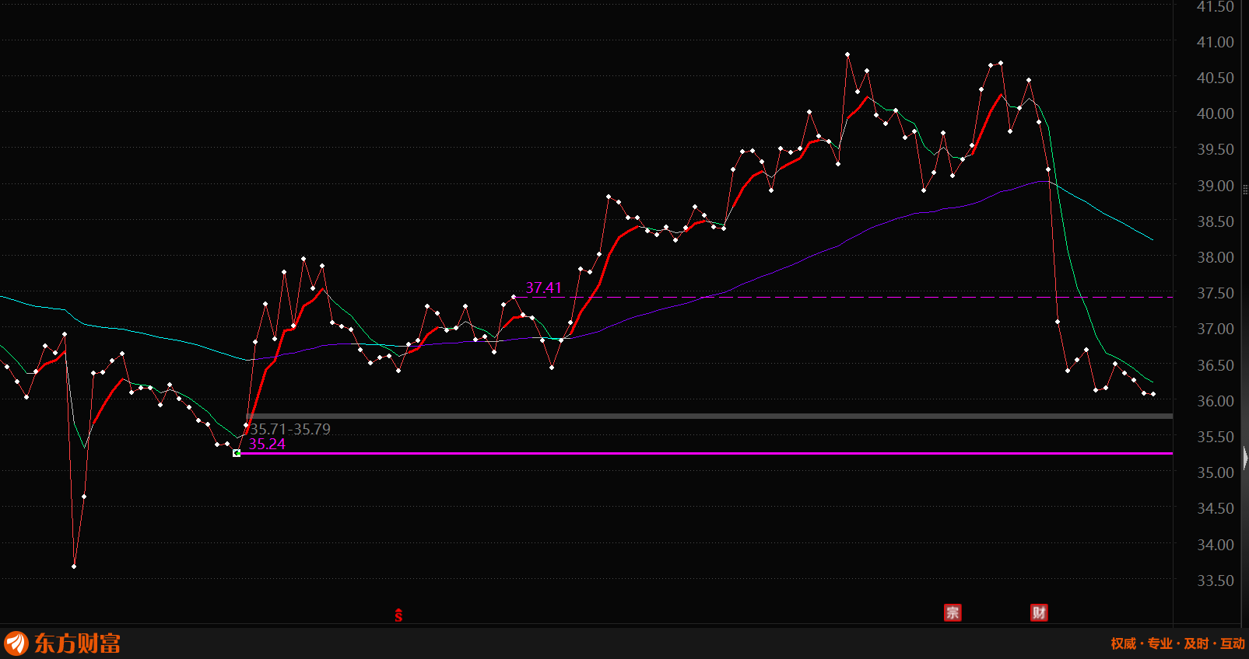Image resolution: width=1249 pixels, height=659 pixels.
Task: Select the dashed 37.41 horizontal line
Action: point(844,297)
